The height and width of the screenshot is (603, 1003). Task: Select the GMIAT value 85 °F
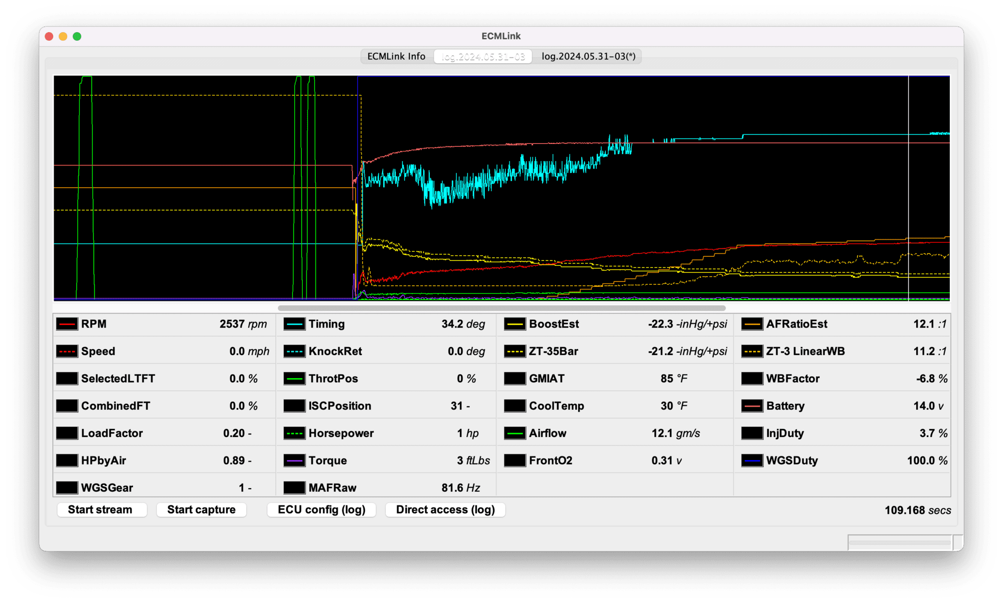coord(674,379)
